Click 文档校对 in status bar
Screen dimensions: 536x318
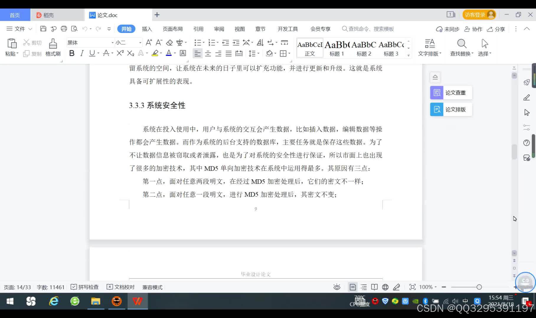point(120,287)
